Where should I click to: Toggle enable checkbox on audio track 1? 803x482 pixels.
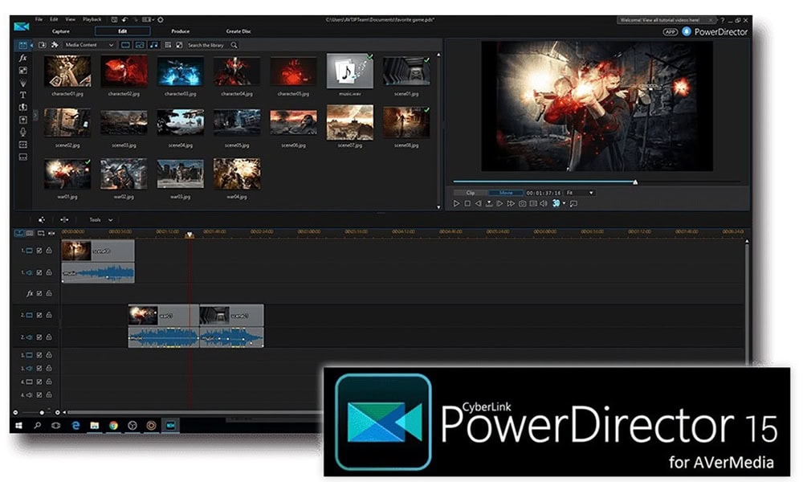click(39, 272)
